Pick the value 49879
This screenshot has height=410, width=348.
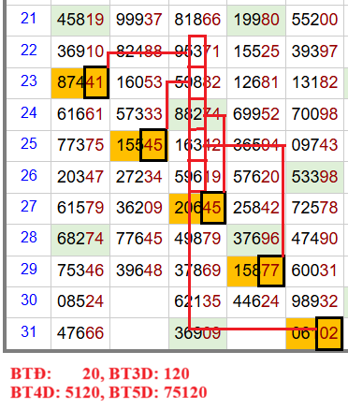197,240
